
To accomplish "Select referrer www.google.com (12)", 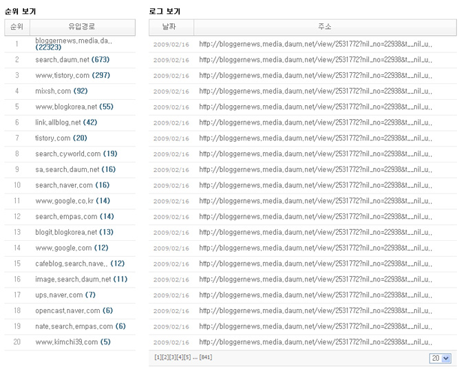I will point(72,248).
